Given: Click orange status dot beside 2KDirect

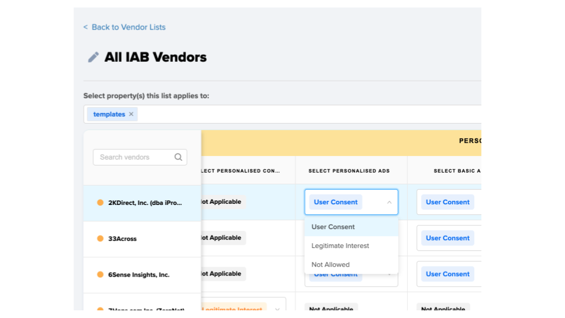Looking at the screenshot, I should pyautogui.click(x=100, y=202).
